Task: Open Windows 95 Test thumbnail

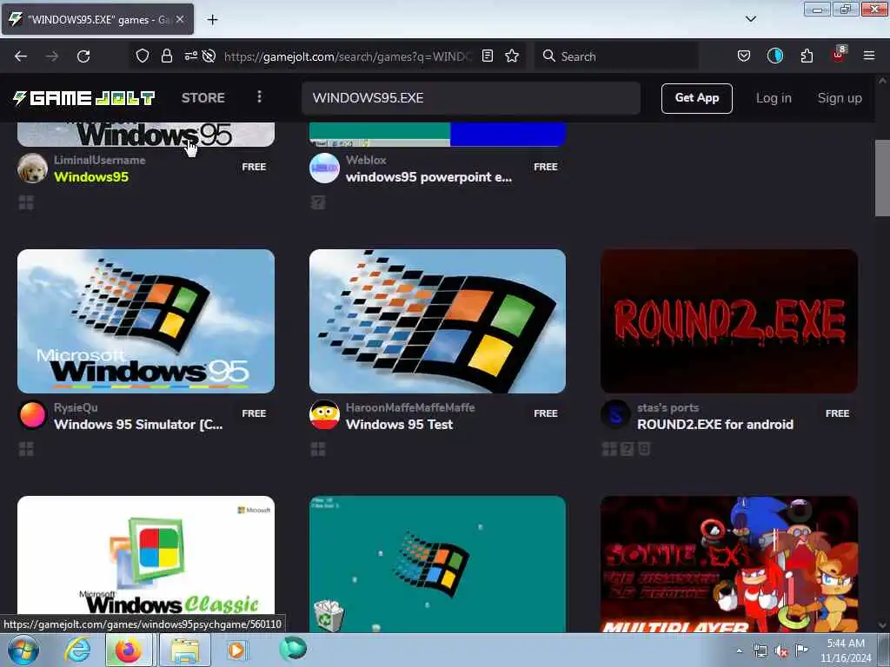Action: tap(438, 321)
